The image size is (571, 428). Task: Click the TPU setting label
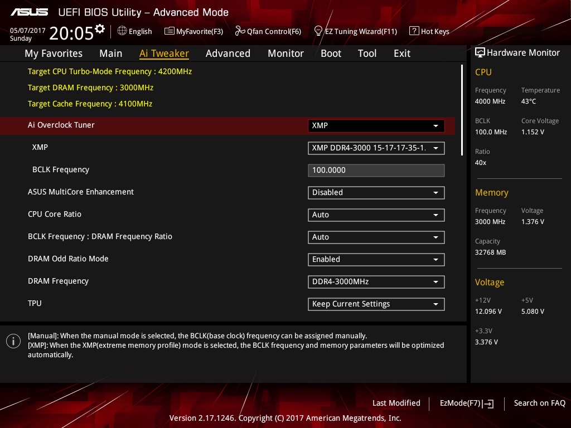tap(35, 304)
